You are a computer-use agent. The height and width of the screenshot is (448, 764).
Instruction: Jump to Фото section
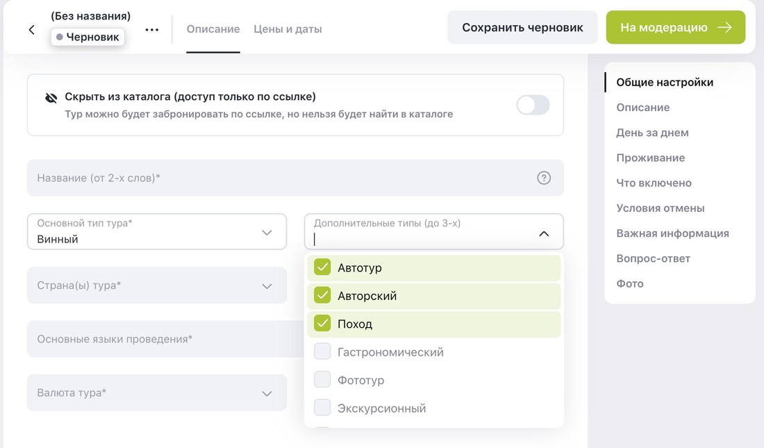tap(629, 283)
